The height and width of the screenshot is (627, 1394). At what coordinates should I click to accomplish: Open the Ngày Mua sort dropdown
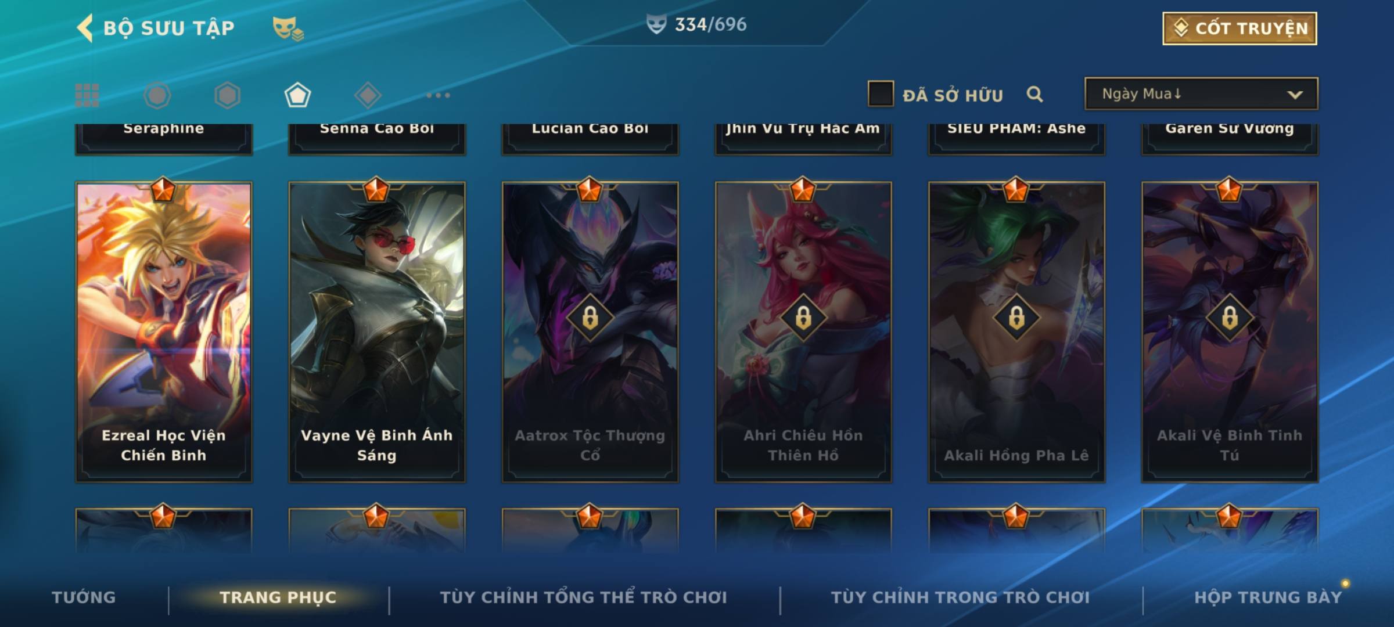pos(1201,93)
